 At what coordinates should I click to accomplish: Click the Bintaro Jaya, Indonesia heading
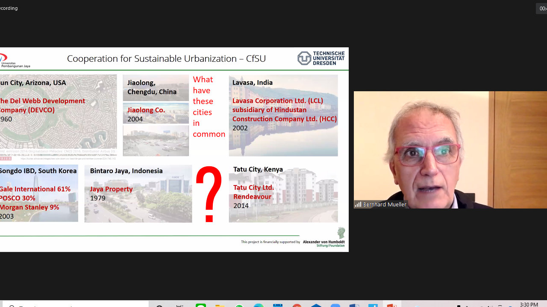coord(126,171)
